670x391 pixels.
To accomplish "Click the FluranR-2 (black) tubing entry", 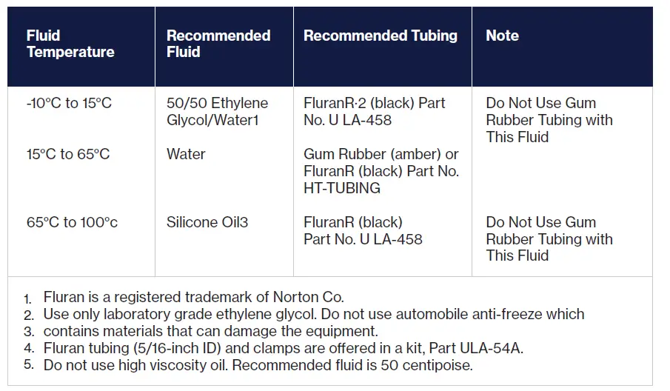I will (x=374, y=111).
